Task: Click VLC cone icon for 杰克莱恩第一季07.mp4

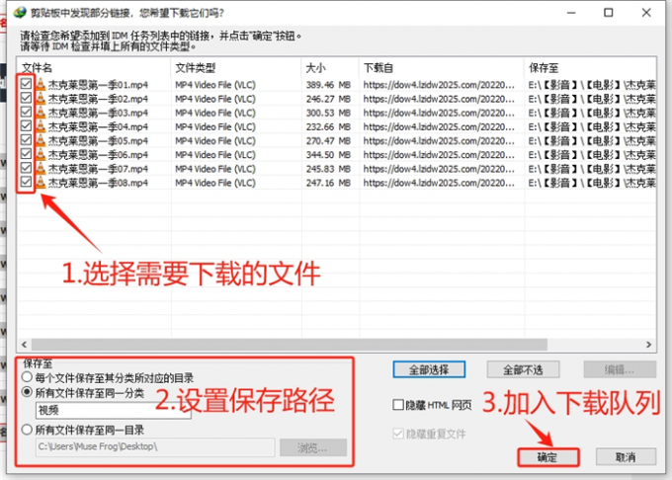Action: coord(41,169)
